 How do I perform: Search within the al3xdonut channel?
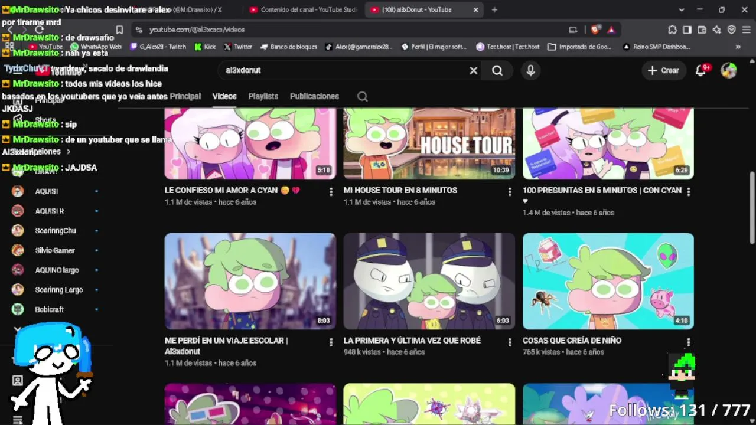coord(363,97)
